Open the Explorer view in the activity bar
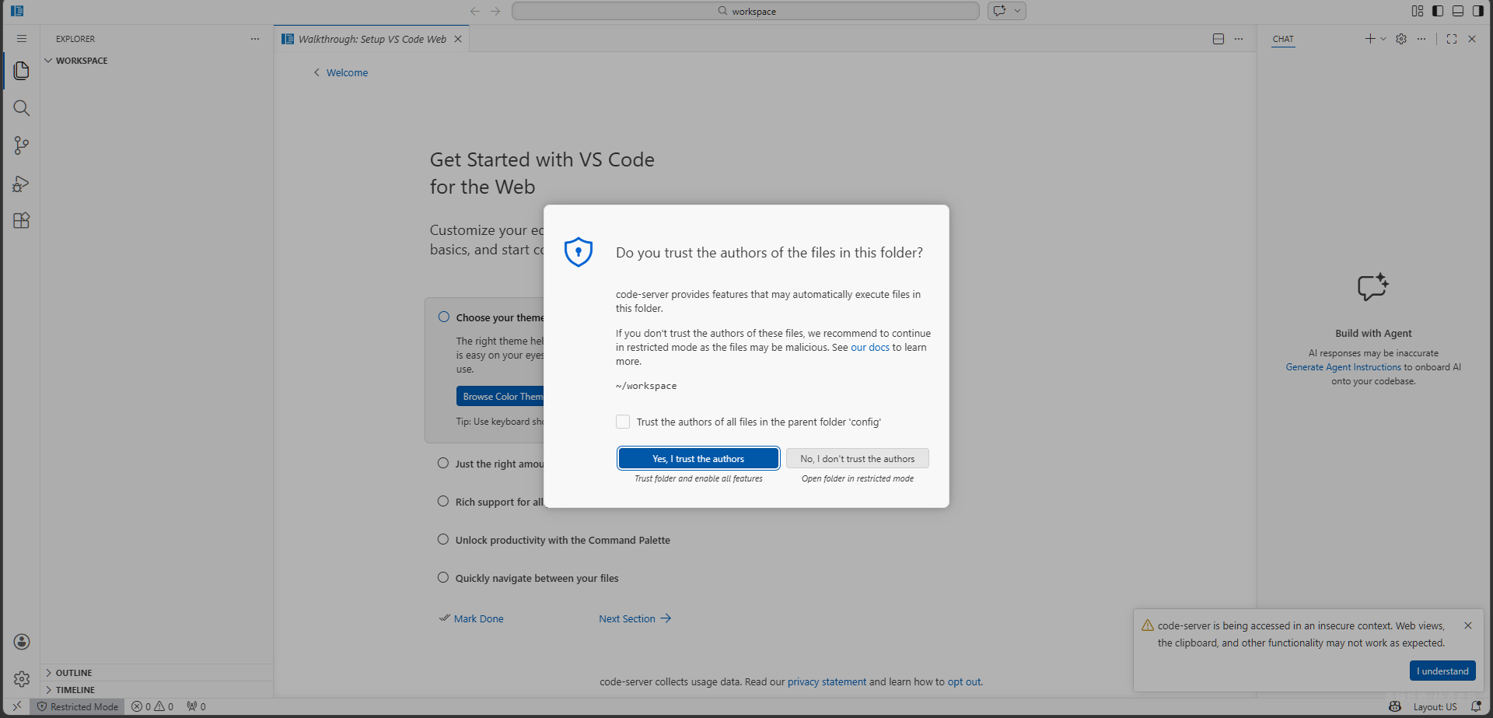The height and width of the screenshot is (718, 1493). coord(22,71)
